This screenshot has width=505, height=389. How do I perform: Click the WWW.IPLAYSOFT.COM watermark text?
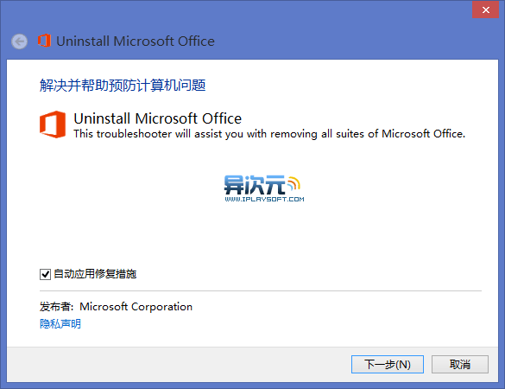click(x=264, y=200)
